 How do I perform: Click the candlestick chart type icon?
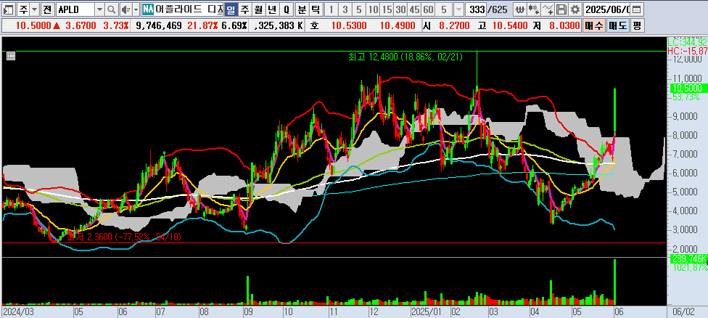(534, 9)
